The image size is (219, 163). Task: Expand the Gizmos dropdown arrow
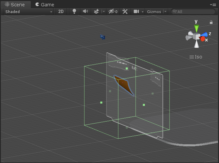165,11
